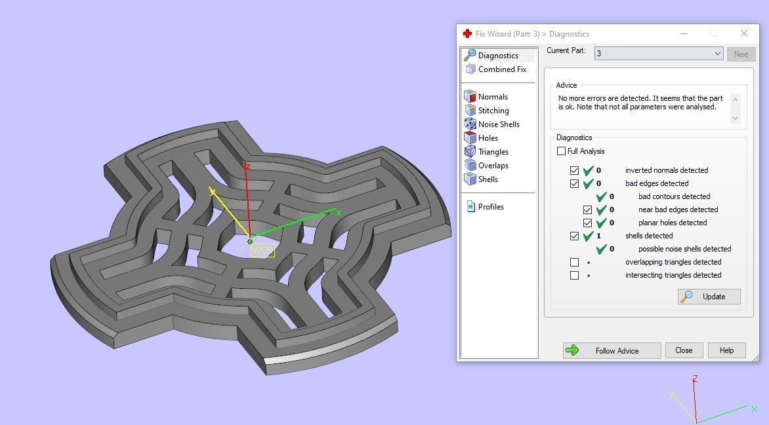Click the Next button
Viewport: 769px width, 425px height.
pos(741,54)
